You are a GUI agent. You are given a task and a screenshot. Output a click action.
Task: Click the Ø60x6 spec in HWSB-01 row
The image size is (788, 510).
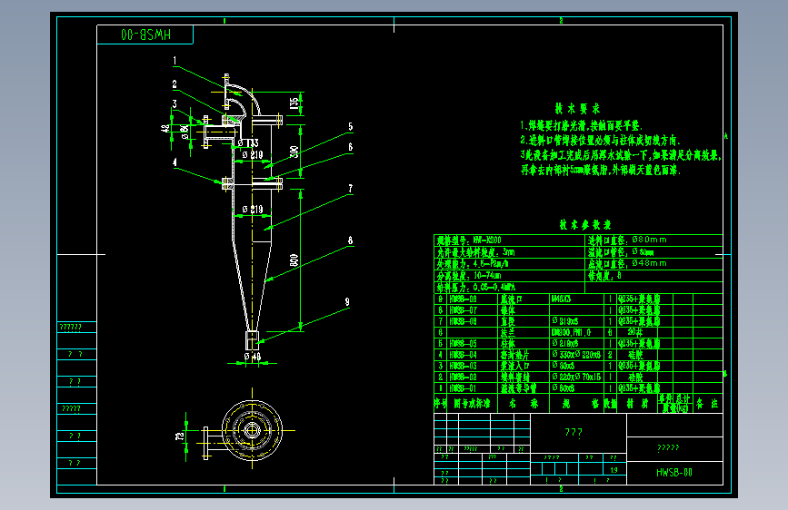tap(564, 388)
